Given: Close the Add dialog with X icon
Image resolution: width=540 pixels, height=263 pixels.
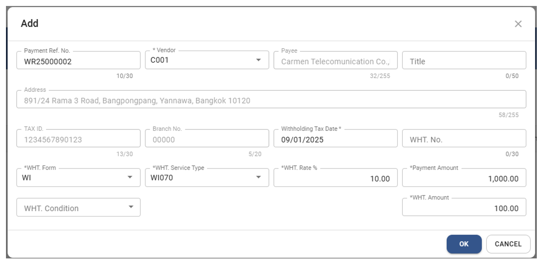Looking at the screenshot, I should [x=518, y=24].
